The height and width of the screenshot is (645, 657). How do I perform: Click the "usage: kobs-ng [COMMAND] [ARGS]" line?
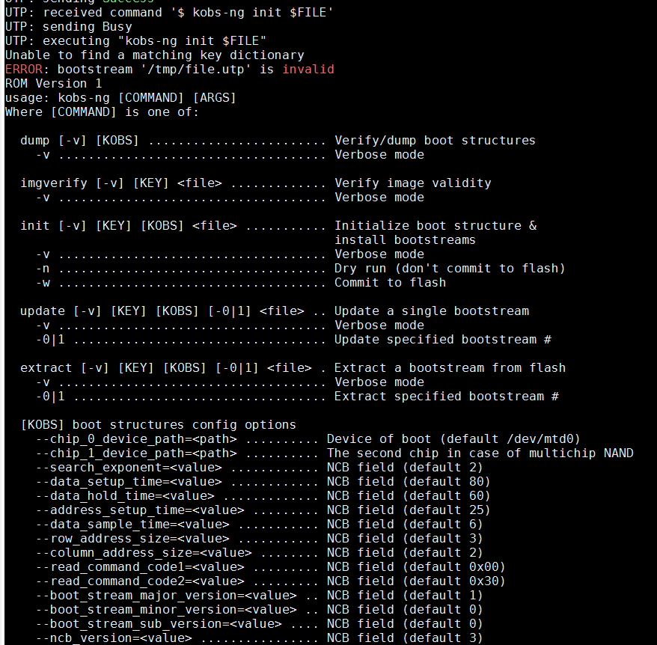point(120,98)
